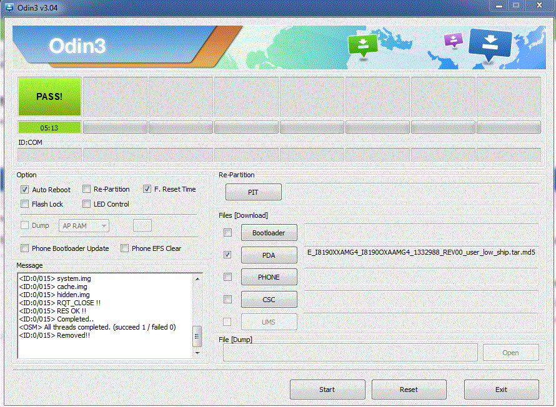Screen dimensions: 556x407
Task: Click the PDA file button
Action: coord(269,255)
